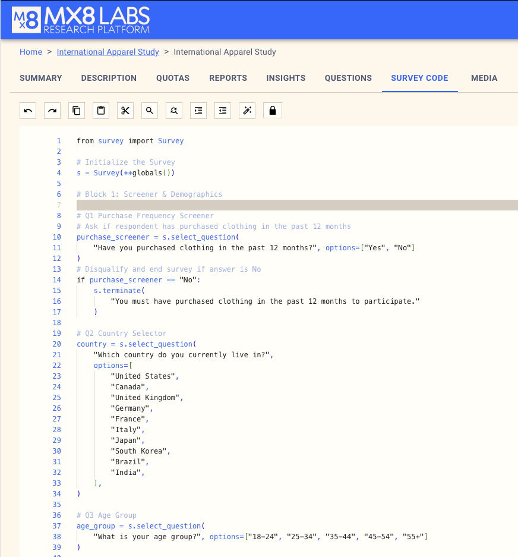
Task: Place cursor on empty highlighted line 7
Action: 297,205
